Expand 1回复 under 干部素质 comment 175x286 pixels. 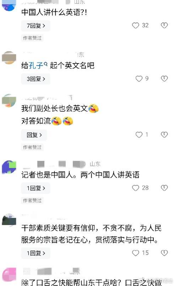pyautogui.click(x=35, y=253)
